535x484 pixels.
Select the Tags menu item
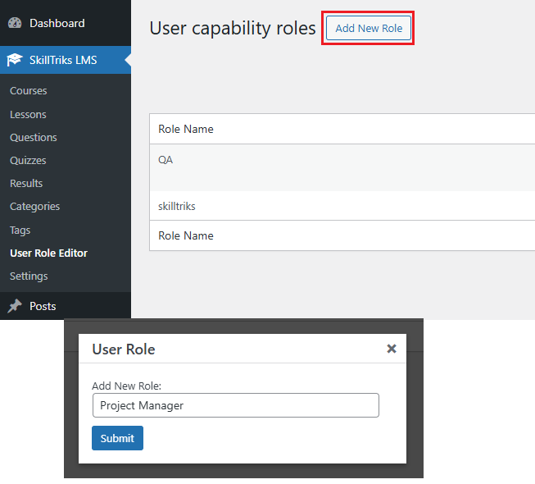click(20, 231)
